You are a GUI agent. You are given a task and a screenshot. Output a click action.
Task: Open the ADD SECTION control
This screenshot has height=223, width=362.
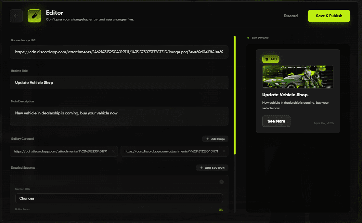tap(212, 167)
